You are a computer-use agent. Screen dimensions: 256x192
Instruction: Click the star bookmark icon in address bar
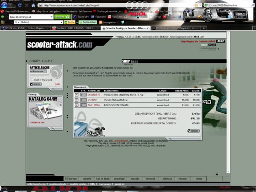[197, 5]
